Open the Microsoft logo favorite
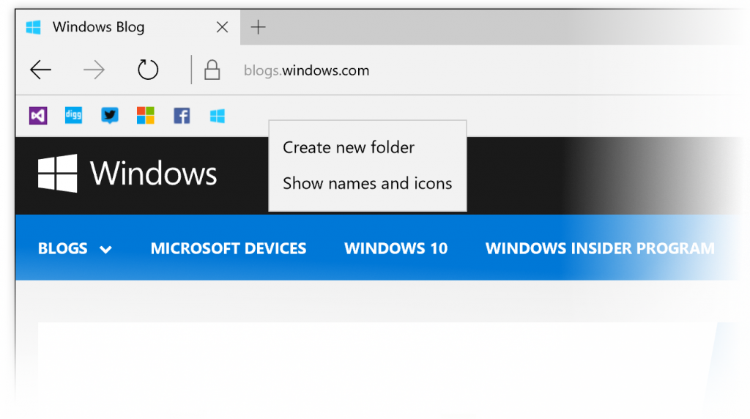The image size is (750, 419). click(146, 116)
